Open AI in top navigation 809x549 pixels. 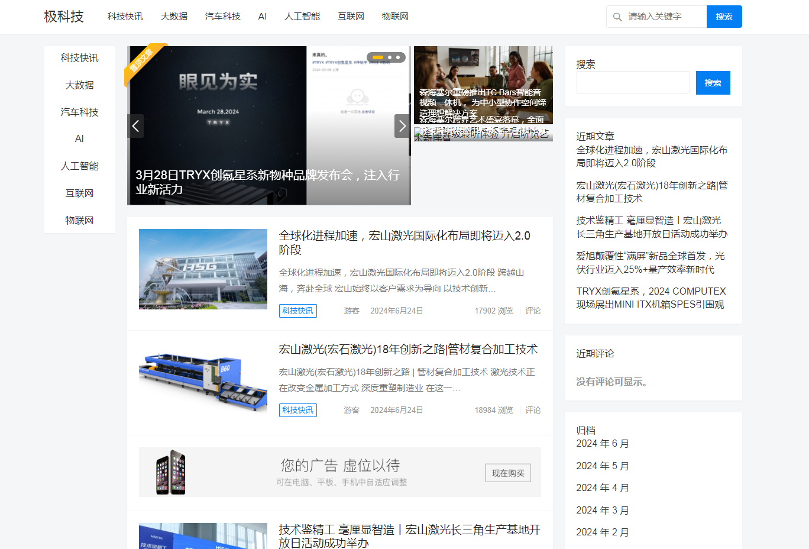pyautogui.click(x=263, y=17)
